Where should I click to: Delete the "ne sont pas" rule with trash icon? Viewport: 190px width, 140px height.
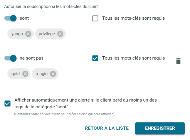click(x=178, y=61)
